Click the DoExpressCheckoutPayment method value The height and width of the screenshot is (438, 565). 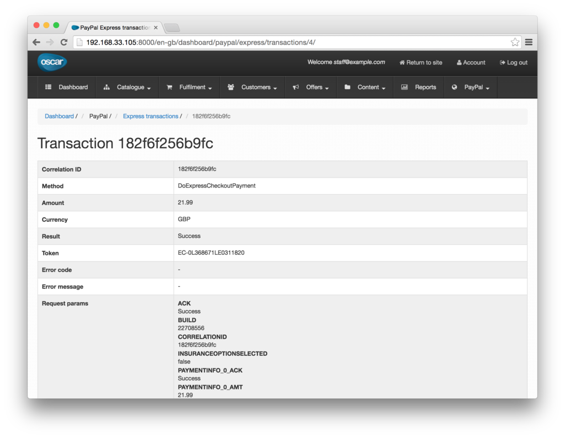(216, 186)
